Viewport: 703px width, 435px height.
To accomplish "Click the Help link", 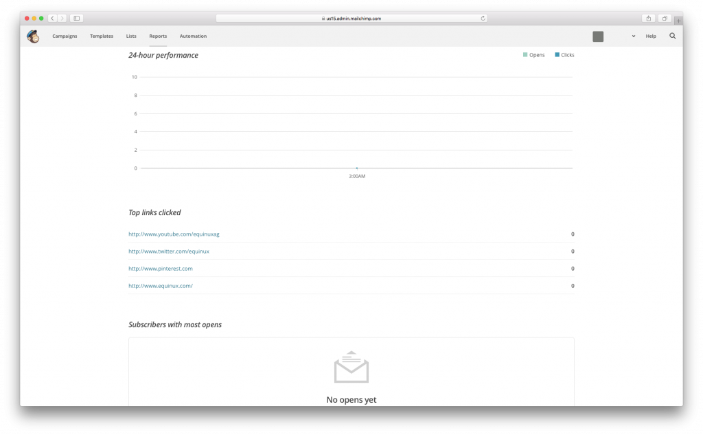I will (651, 36).
